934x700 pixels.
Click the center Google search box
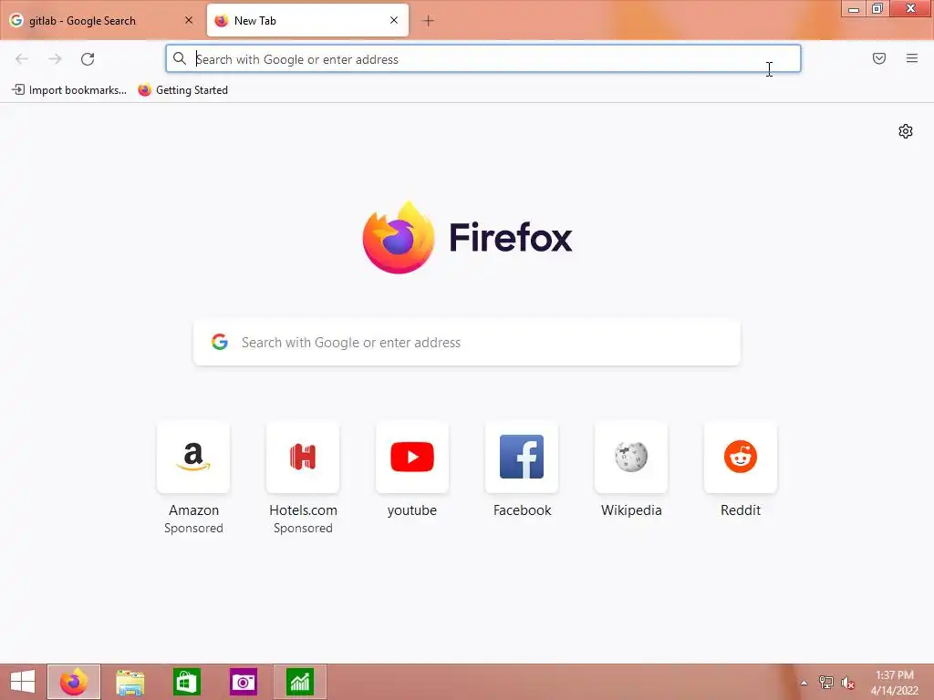(466, 343)
